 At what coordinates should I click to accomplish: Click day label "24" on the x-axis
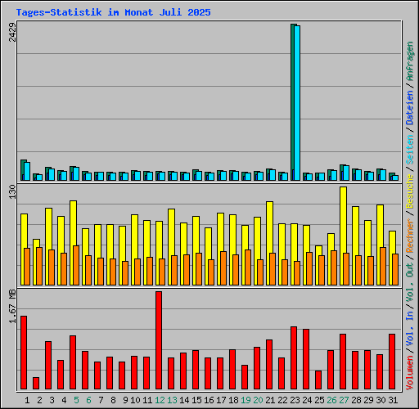pos(307,400)
